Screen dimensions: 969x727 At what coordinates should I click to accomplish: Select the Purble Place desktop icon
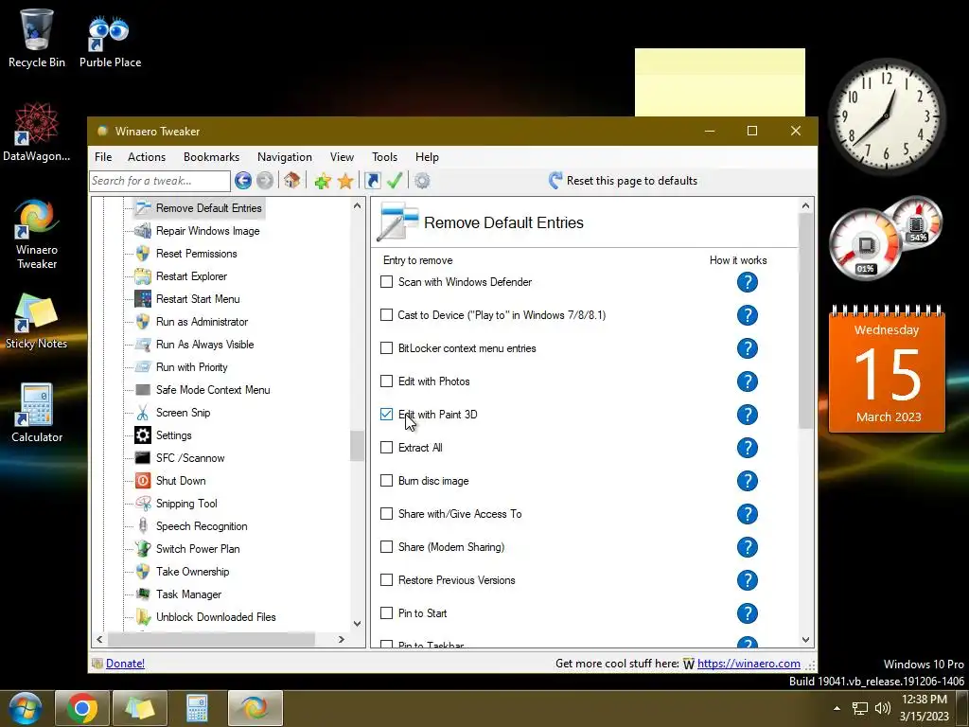[110, 42]
